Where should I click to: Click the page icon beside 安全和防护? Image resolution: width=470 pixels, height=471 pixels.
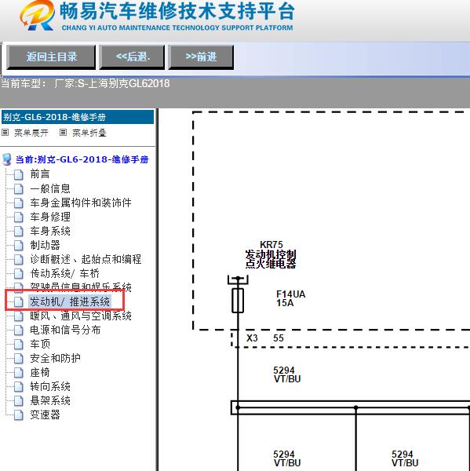(x=19, y=359)
